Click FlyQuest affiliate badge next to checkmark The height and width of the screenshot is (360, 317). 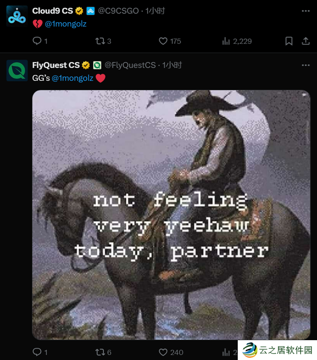coord(97,65)
